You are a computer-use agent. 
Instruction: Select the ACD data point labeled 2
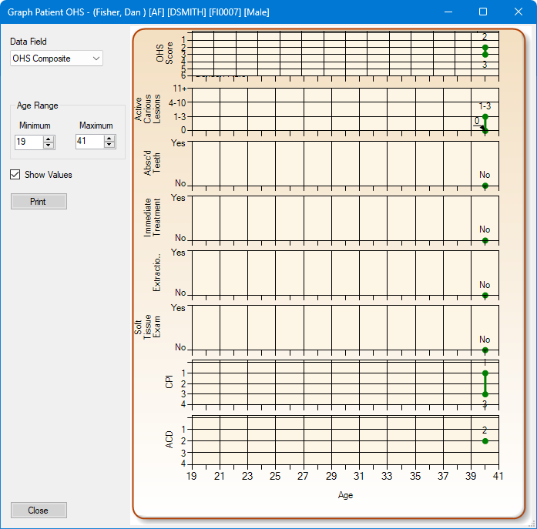click(x=485, y=441)
